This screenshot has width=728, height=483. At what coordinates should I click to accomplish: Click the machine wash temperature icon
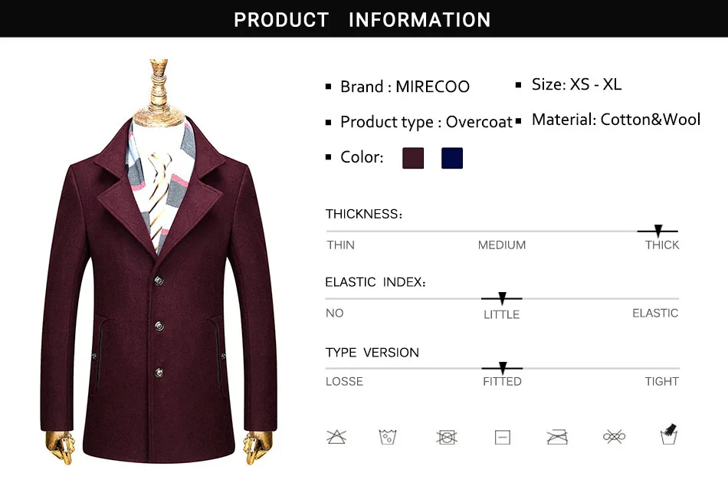(388, 437)
